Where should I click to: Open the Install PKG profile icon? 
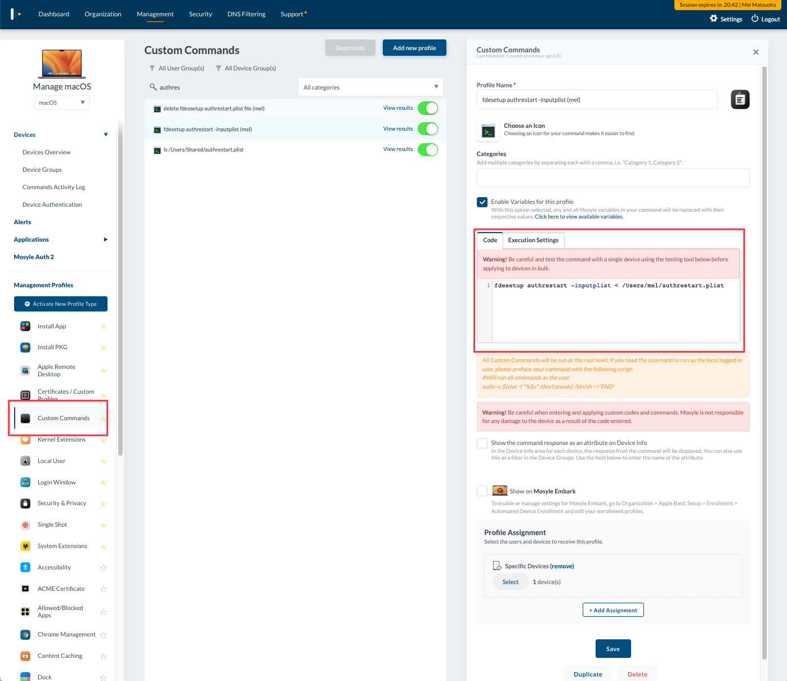25,347
